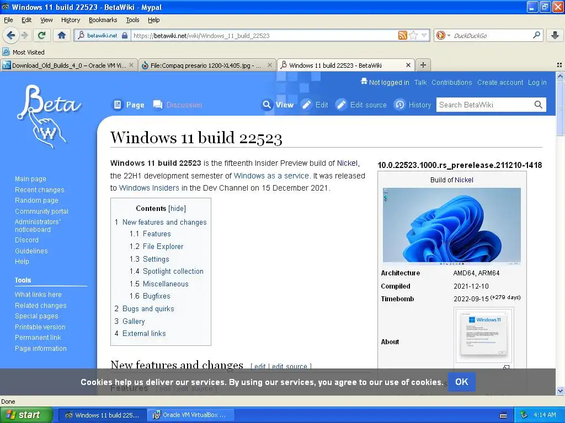Reload the current page
Image resolution: width=565 pixels, height=423 pixels.
(41, 35)
